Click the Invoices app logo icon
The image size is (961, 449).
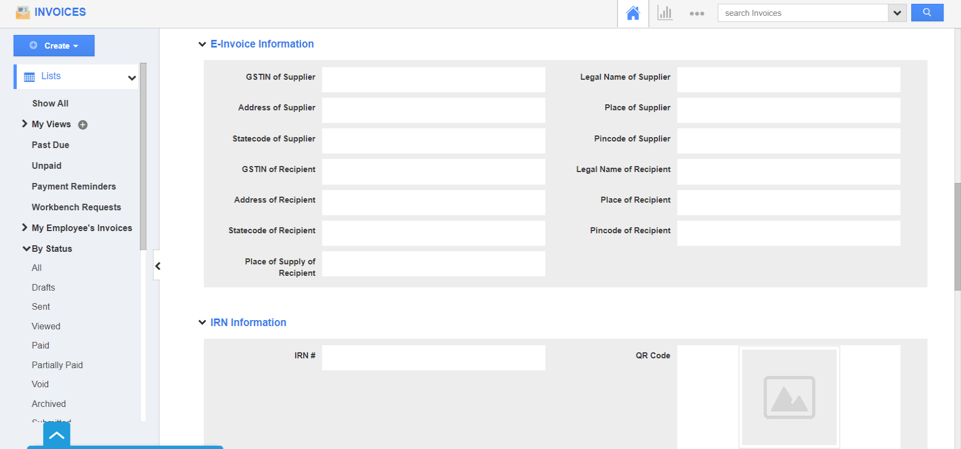click(23, 12)
